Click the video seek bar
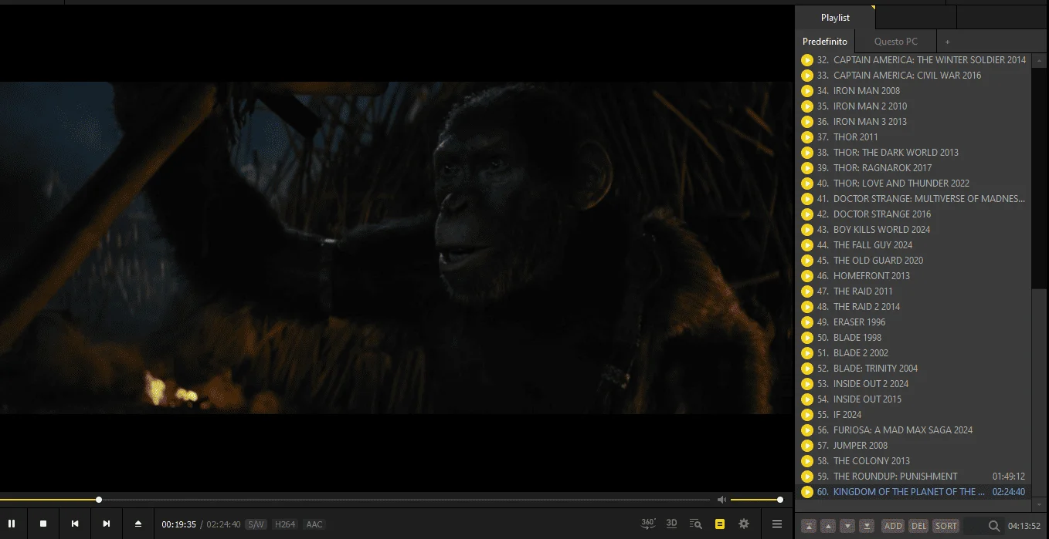1049x539 pixels. pos(355,500)
